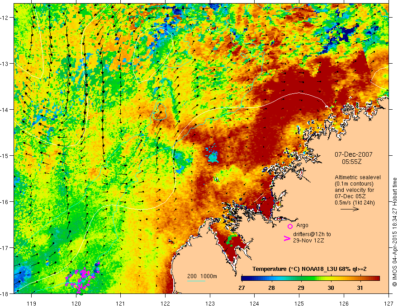Image resolution: width=398 pixels, height=307 pixels.
Task: Click the dark blue 27 degree end of color bar
Action: point(244,278)
